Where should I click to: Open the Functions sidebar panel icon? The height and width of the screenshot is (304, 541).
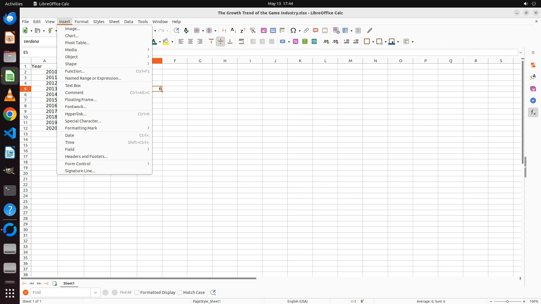pyautogui.click(x=533, y=113)
